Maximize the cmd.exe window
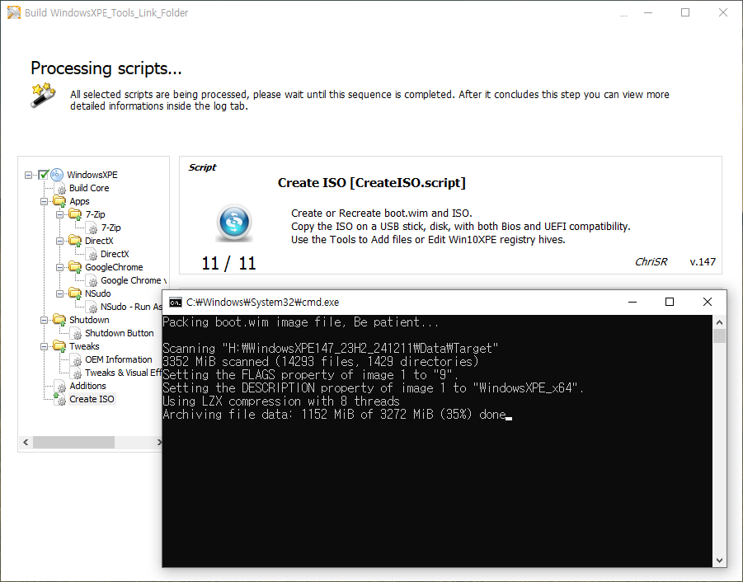The width and height of the screenshot is (743, 582). (x=670, y=302)
